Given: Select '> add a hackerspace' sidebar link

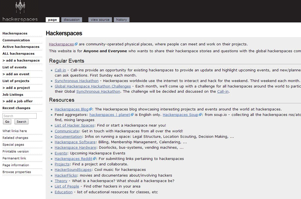Looking at the screenshot, I should tap(21, 60).
